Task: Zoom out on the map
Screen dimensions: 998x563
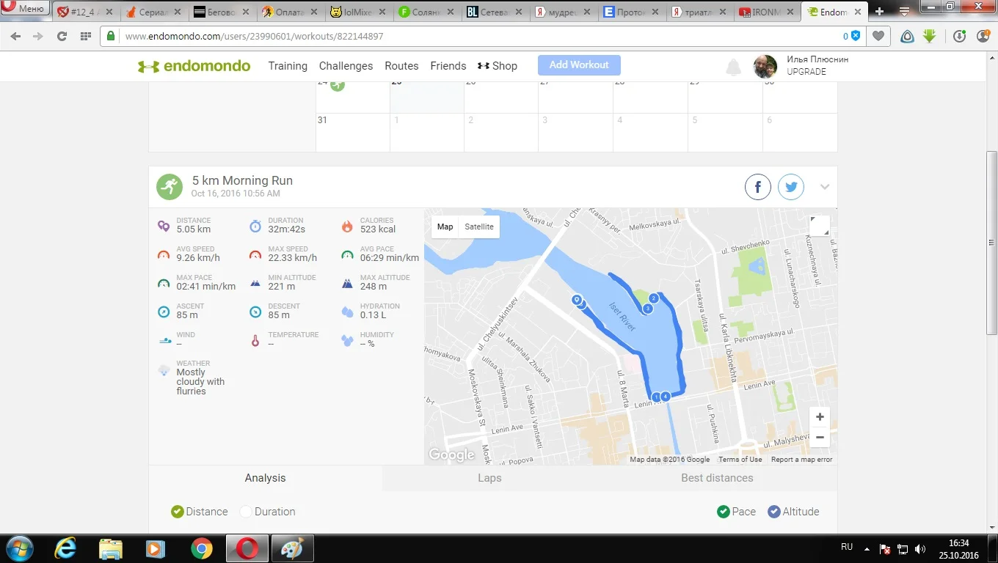Action: tap(820, 438)
